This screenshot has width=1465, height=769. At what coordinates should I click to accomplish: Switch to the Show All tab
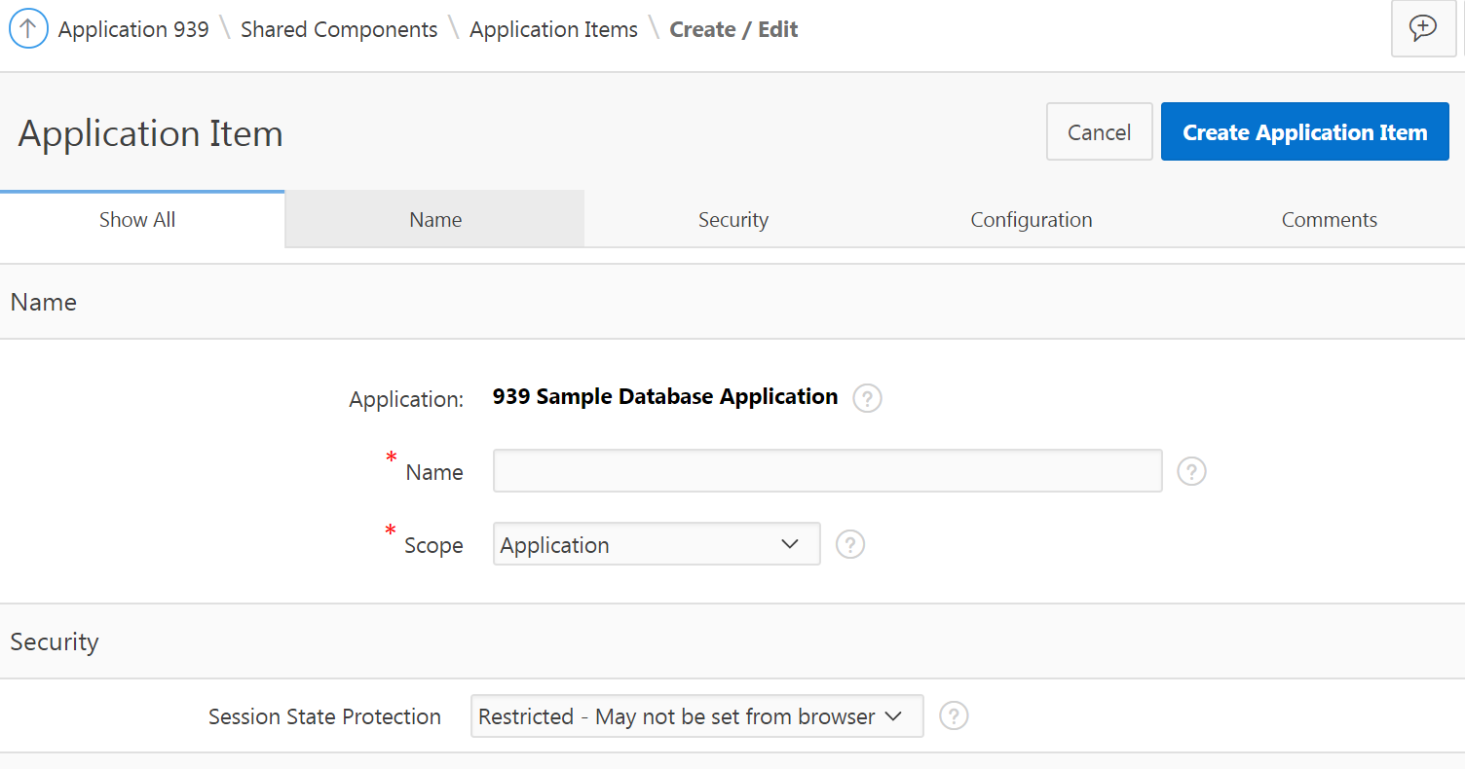pyautogui.click(x=137, y=220)
